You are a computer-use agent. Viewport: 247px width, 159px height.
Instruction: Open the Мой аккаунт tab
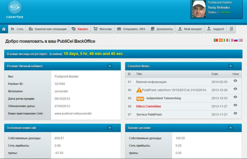pyautogui.click(x=190, y=29)
